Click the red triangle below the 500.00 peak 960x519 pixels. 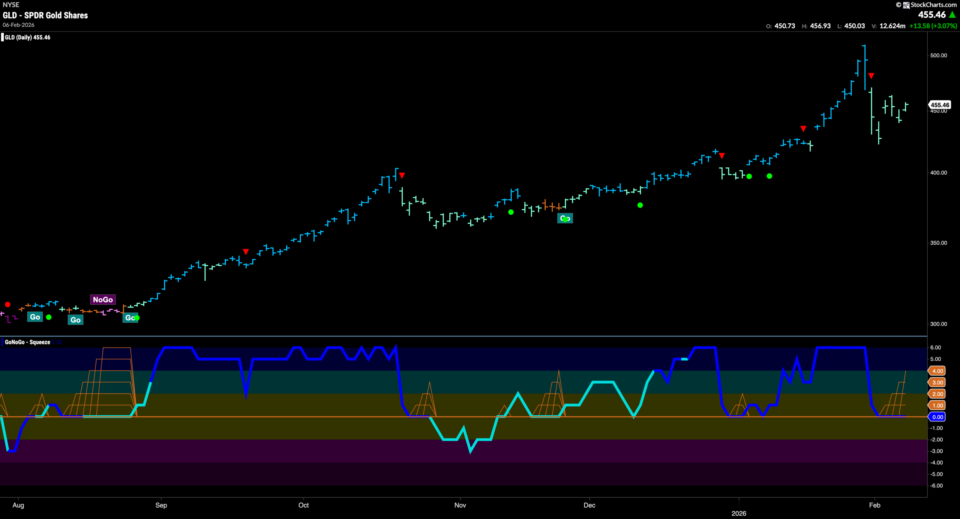click(x=871, y=76)
